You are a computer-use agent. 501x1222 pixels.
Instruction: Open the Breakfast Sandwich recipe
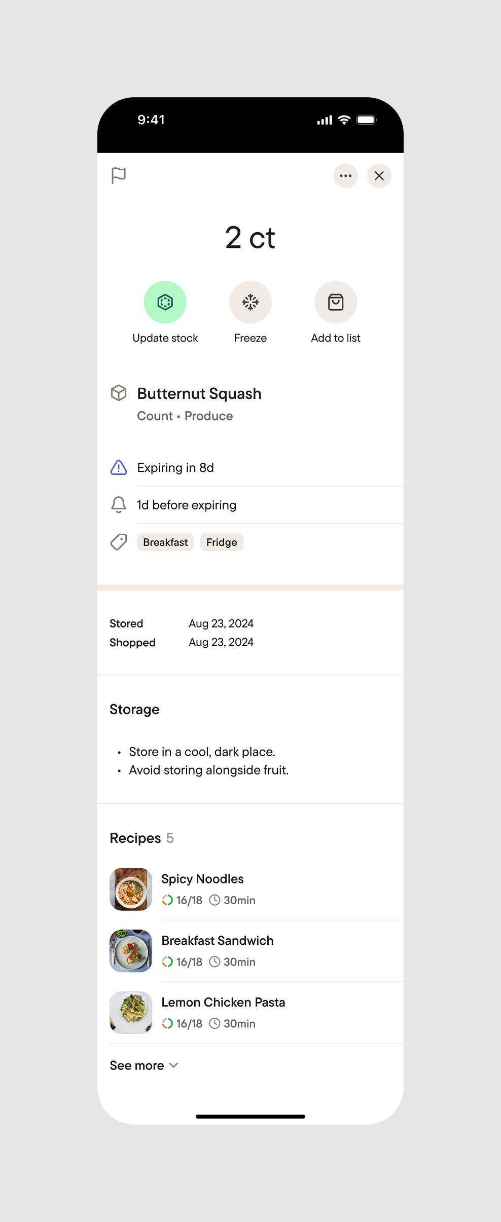click(x=218, y=941)
